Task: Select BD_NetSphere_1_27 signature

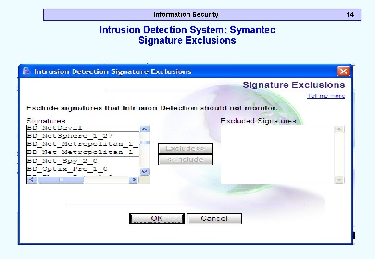Action: point(83,136)
